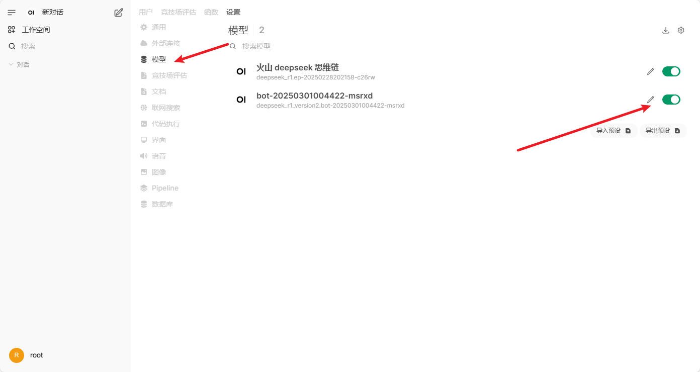This screenshot has height=372, width=700.
Task: Edit the 火山 deepseek 思维链 model
Action: click(x=651, y=71)
